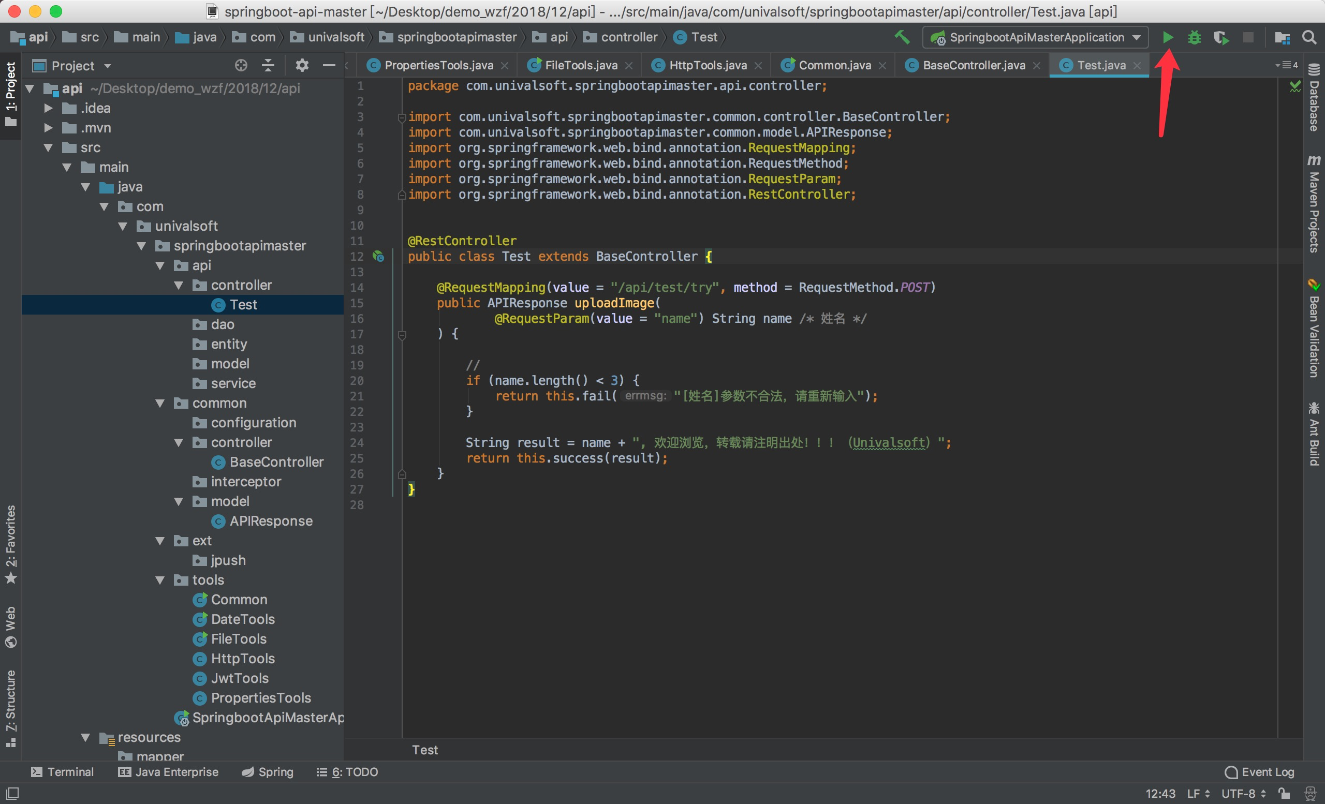Open the Database tool window

point(1314,98)
